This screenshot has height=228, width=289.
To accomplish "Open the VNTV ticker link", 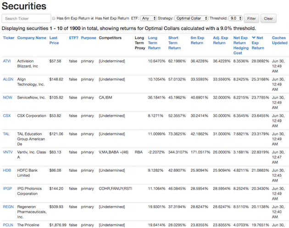I will tap(8, 152).
